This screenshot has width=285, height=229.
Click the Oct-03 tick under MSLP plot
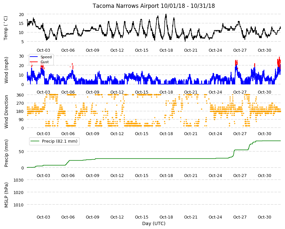tap(43, 217)
